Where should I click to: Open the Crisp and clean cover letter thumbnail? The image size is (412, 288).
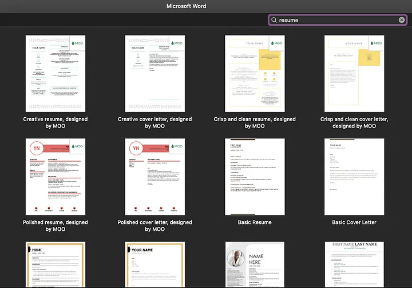(x=354, y=73)
